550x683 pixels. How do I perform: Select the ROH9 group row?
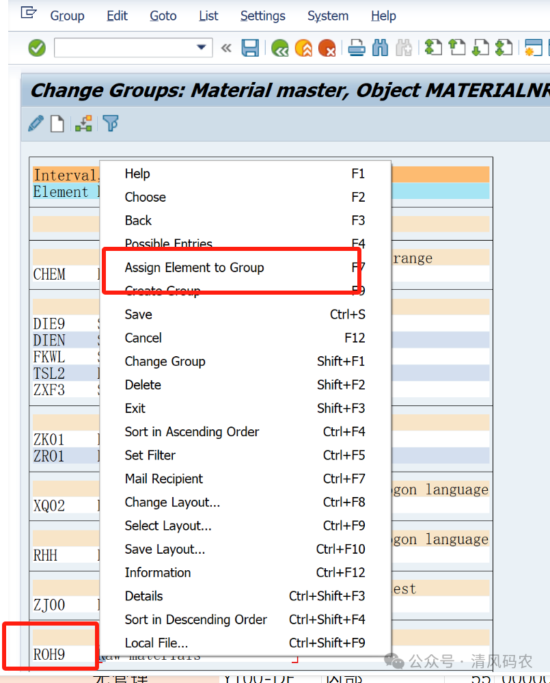click(x=49, y=654)
